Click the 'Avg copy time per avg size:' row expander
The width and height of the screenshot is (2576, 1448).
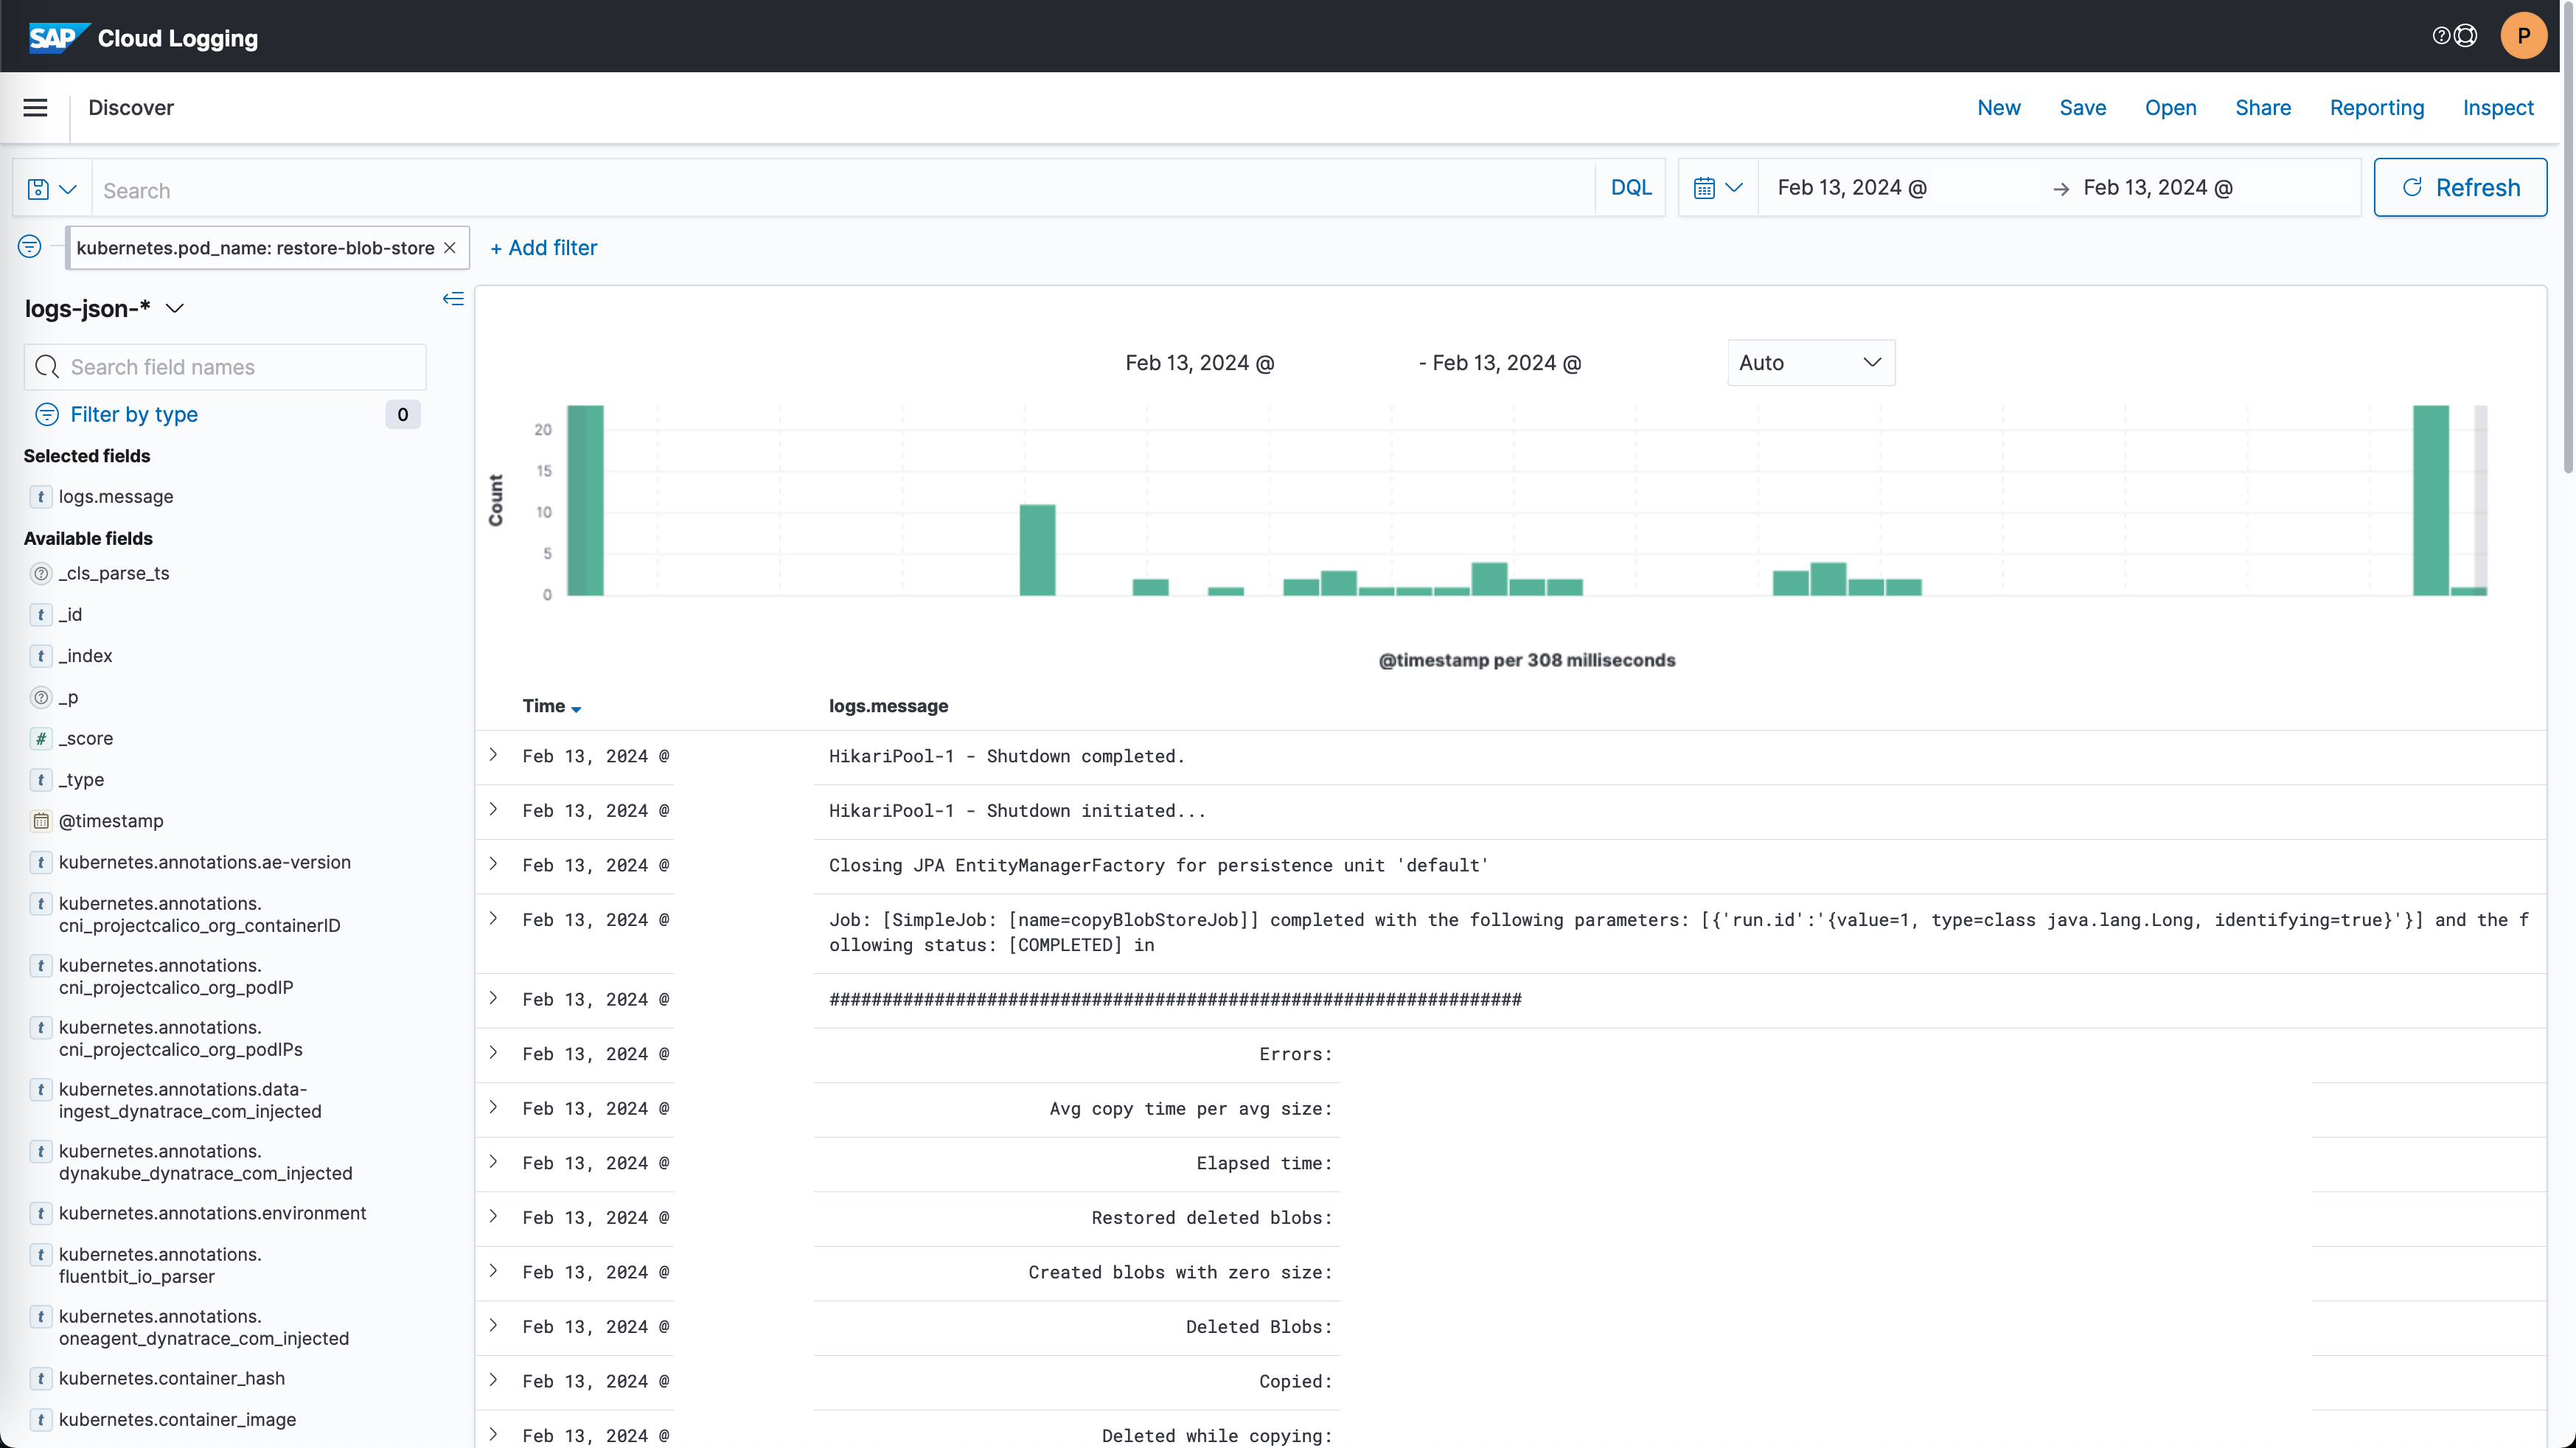tap(493, 1107)
